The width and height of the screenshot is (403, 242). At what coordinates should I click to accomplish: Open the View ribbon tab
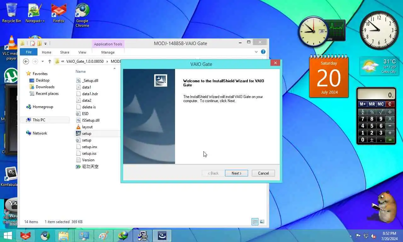82,52
